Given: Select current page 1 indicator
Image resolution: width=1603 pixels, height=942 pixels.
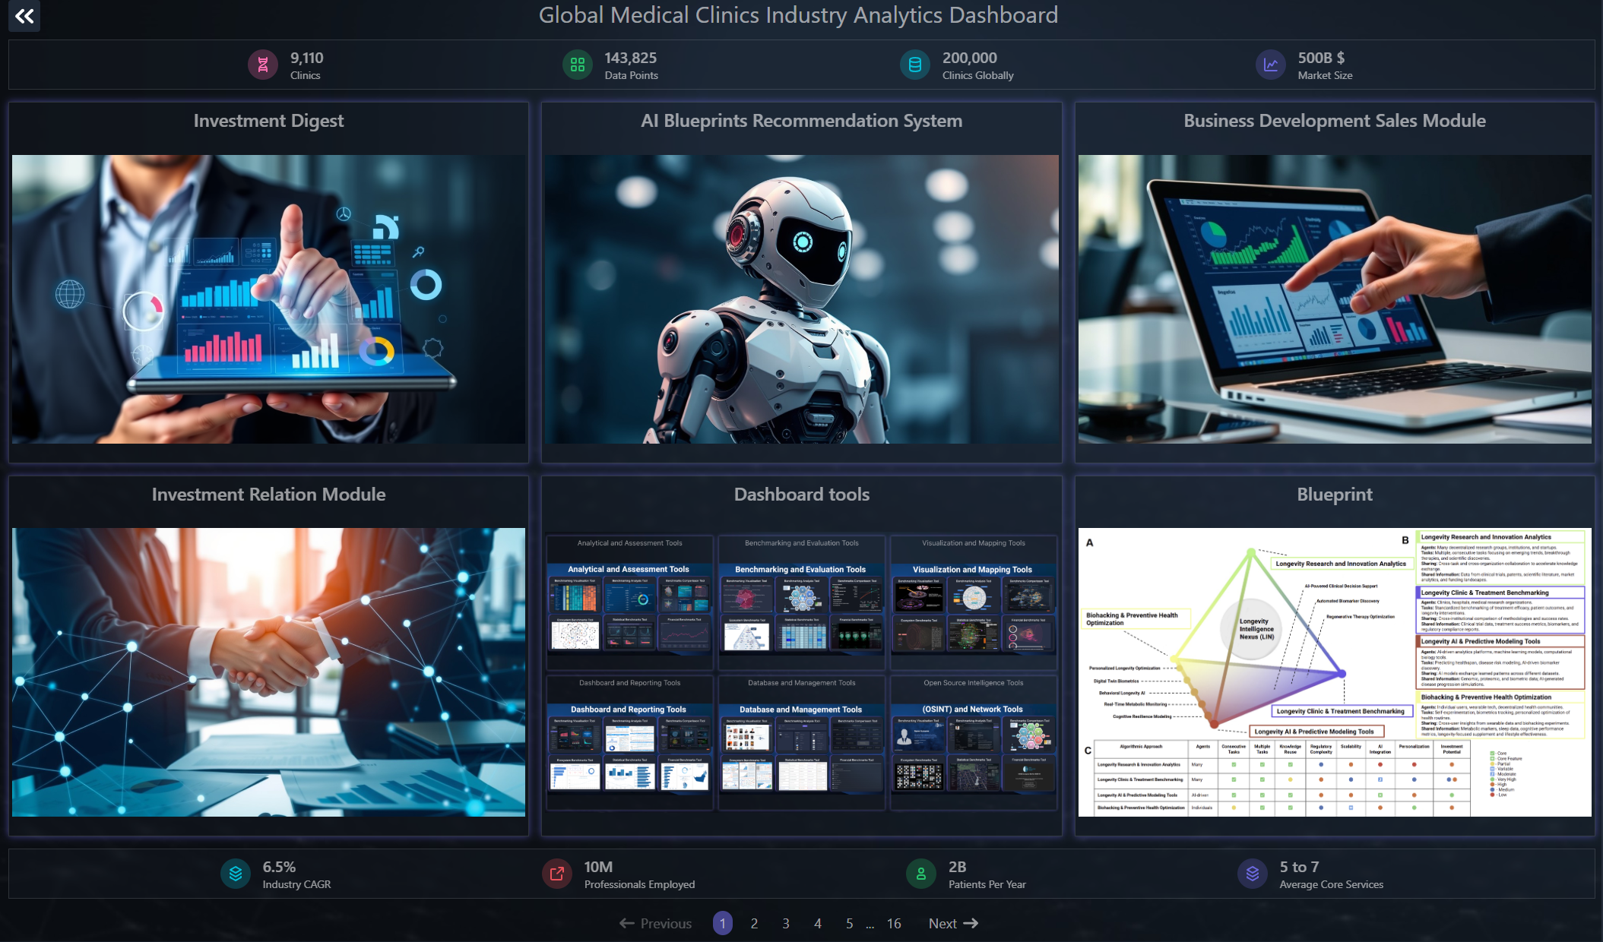Looking at the screenshot, I should point(722,924).
